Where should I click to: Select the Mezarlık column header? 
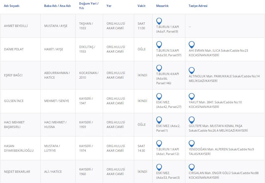pos(162,6)
